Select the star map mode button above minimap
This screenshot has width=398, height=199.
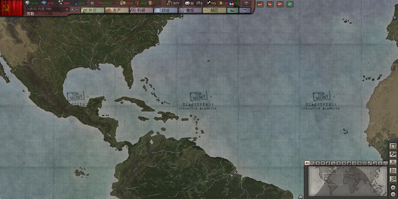click(359, 163)
